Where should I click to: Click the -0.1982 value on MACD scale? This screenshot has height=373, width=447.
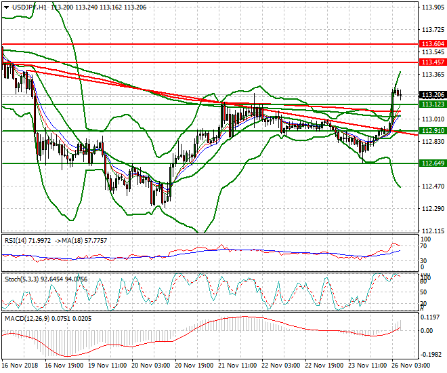coord(431,353)
